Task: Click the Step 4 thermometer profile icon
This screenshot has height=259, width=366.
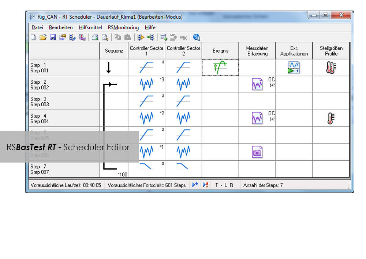Action: tap(331, 118)
